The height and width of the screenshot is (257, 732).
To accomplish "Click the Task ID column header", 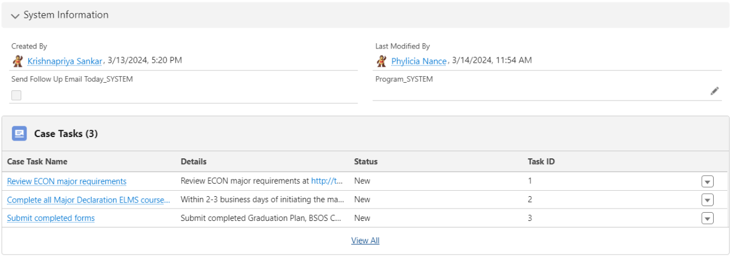I will tap(541, 162).
